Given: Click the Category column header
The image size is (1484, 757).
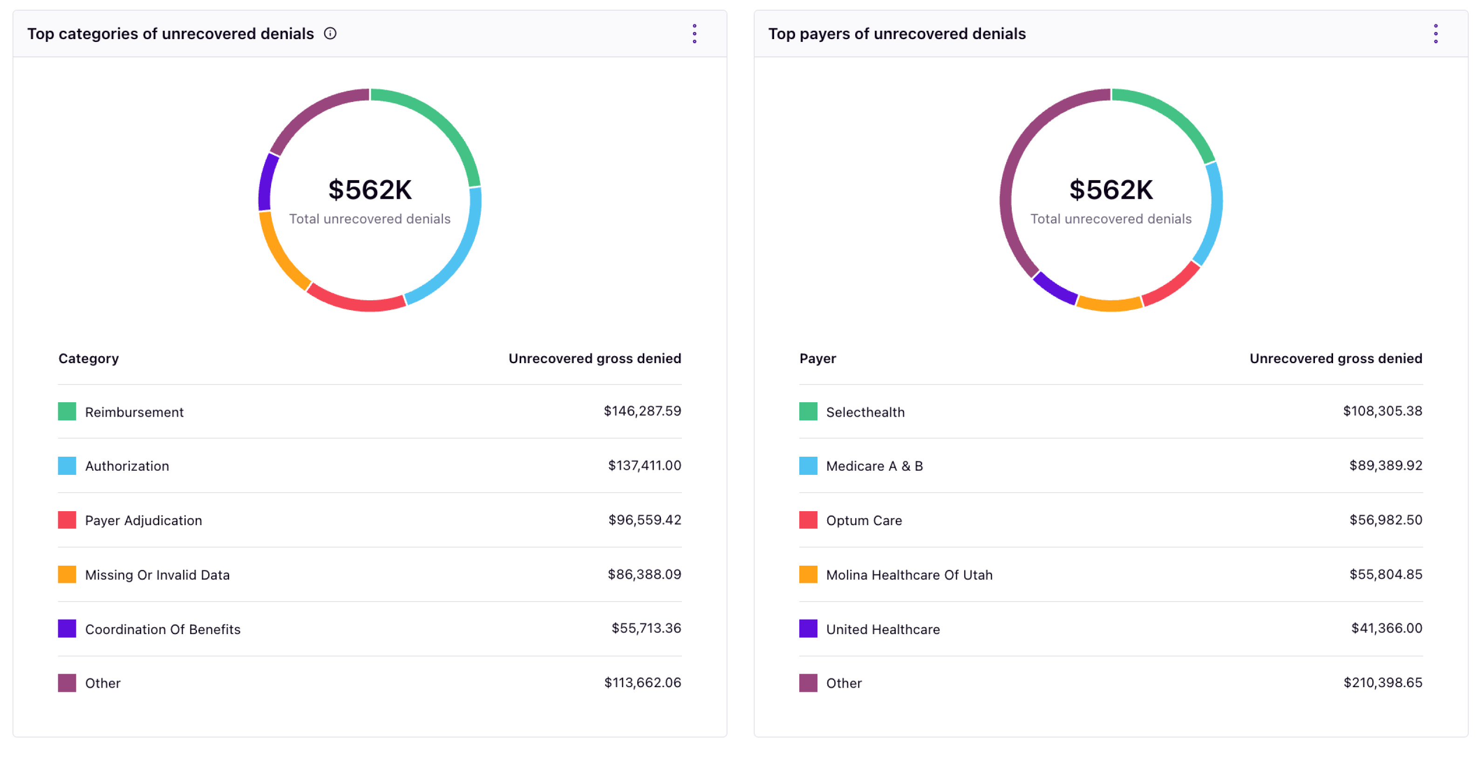Looking at the screenshot, I should (88, 358).
